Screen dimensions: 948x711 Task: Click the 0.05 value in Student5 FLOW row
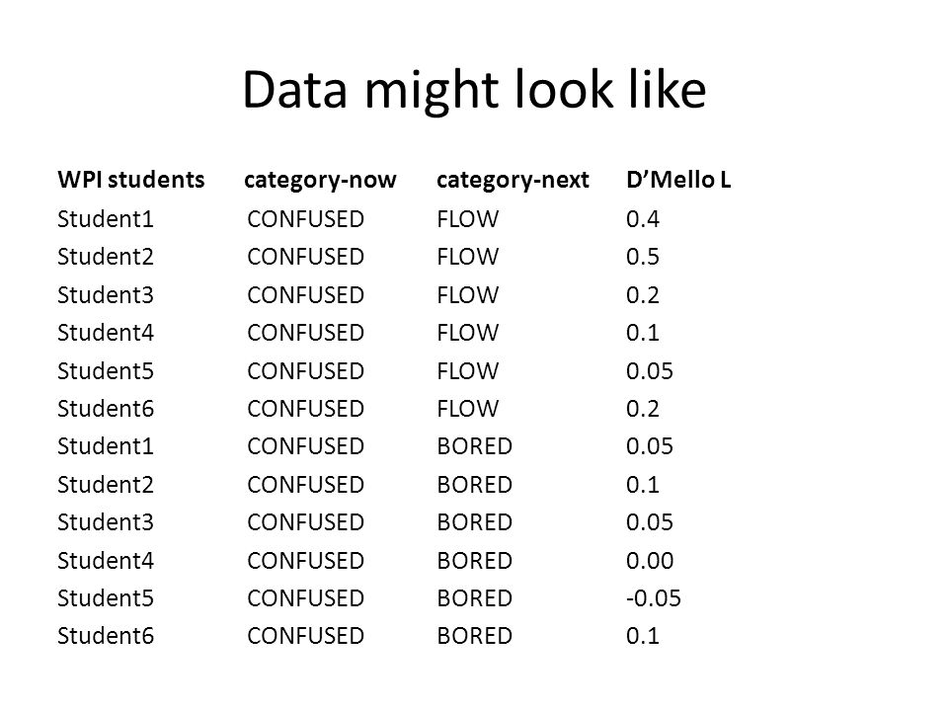(x=650, y=370)
